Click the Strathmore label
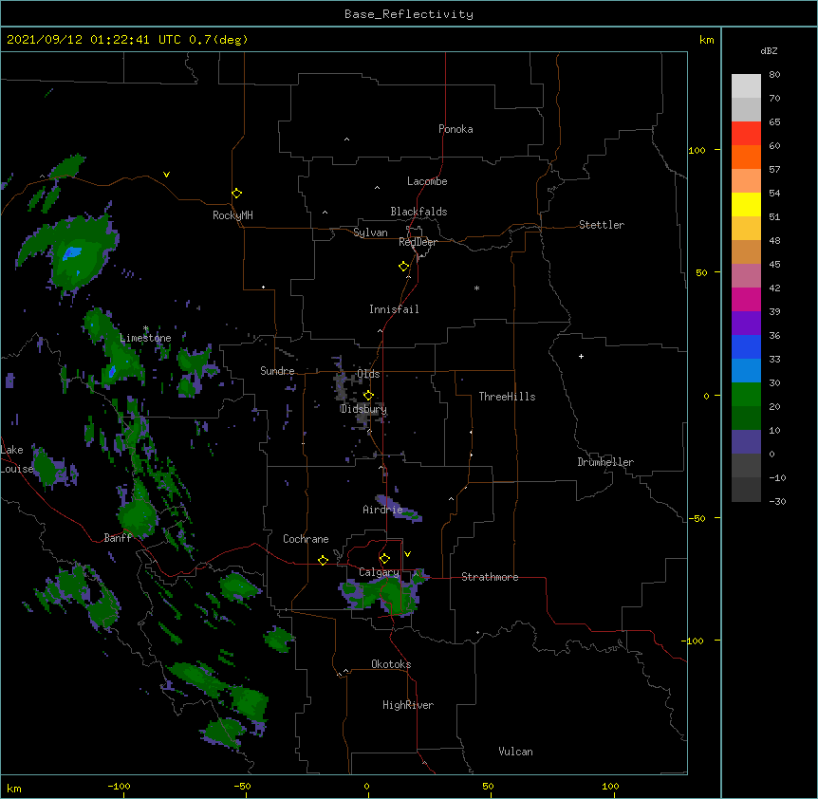 (490, 577)
